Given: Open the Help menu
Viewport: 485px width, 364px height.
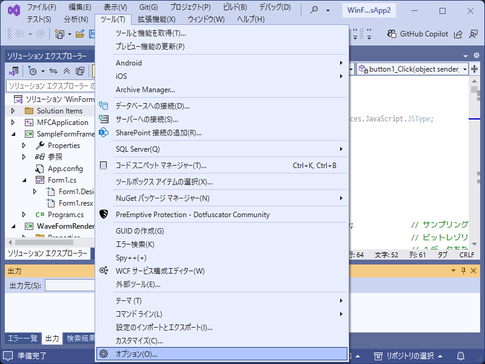Looking at the screenshot, I should click(x=251, y=19).
